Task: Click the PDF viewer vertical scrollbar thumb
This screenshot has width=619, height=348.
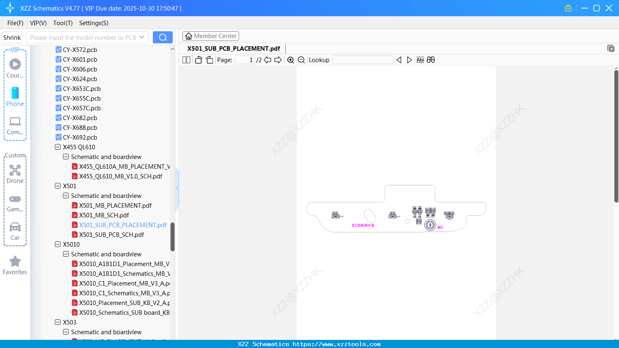Action: pos(616,136)
